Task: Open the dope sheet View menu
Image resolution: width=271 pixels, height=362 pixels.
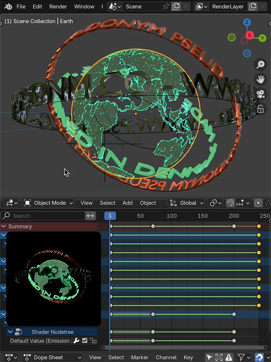Action: (x=95, y=358)
